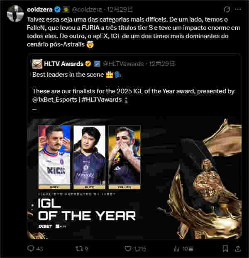The image size is (249, 258).
Task: Open coldzera's profile avatar
Action: click(15, 14)
